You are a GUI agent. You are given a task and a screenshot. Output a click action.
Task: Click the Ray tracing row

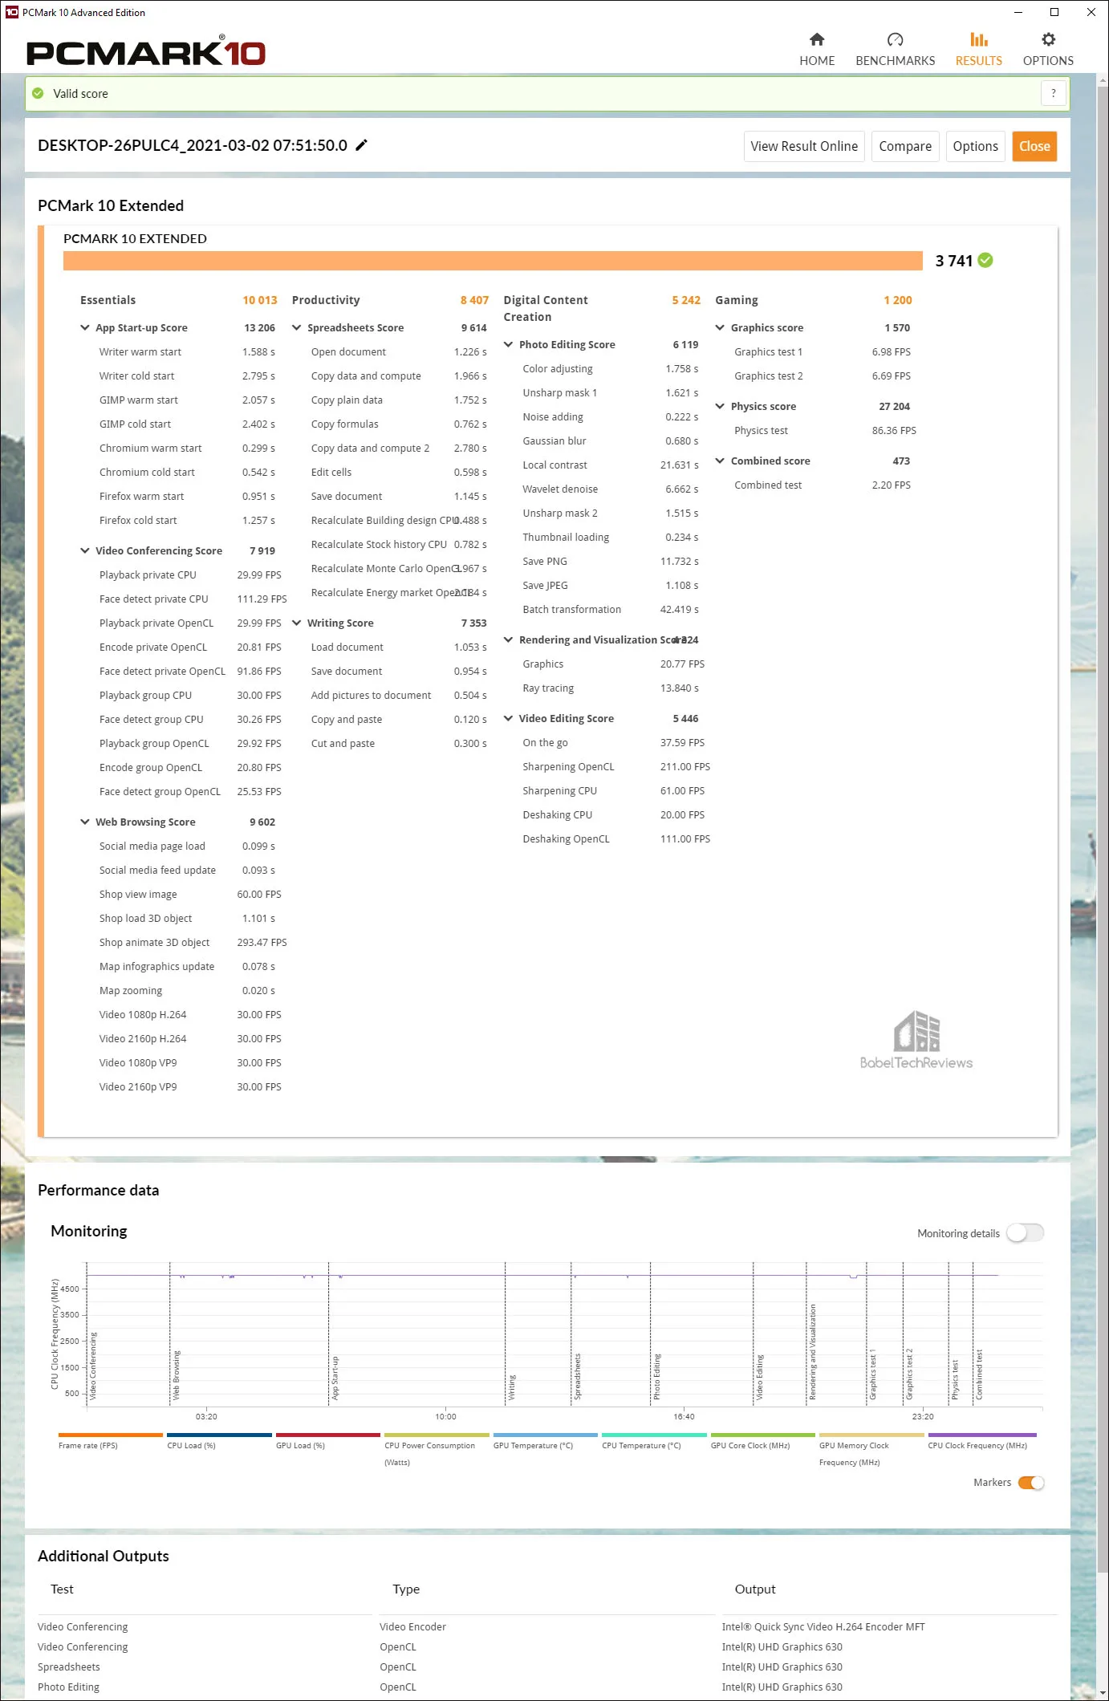[x=611, y=688]
